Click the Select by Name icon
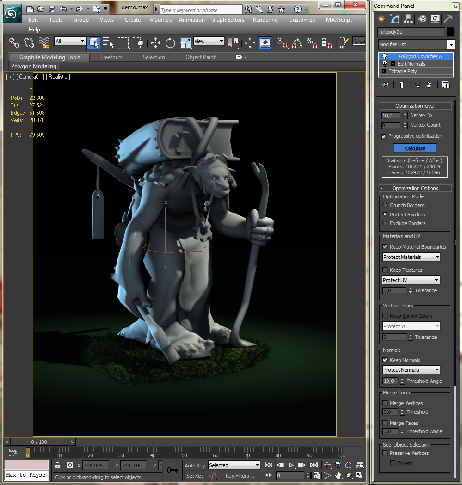 pyautogui.click(x=108, y=43)
